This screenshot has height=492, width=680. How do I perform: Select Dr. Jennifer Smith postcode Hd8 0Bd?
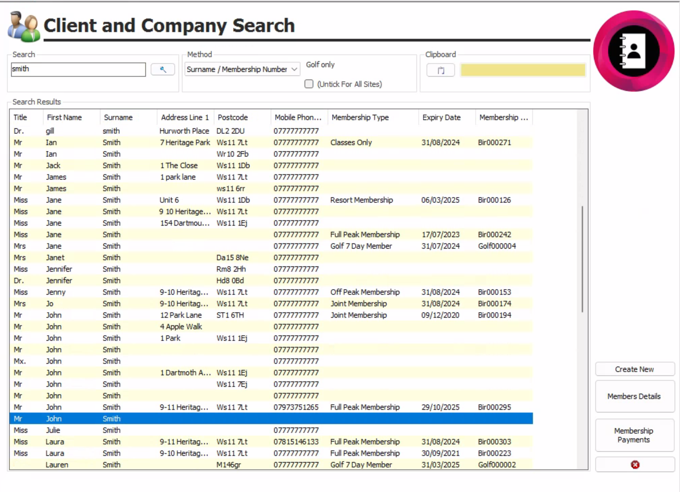point(271,281)
